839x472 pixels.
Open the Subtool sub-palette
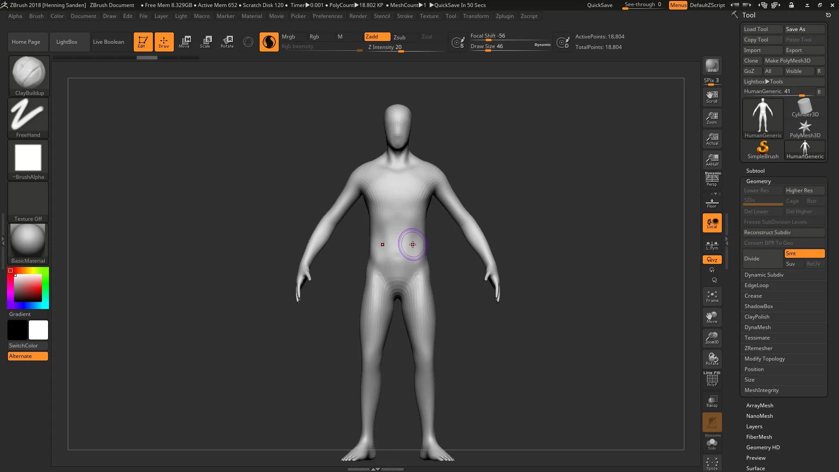[755, 171]
